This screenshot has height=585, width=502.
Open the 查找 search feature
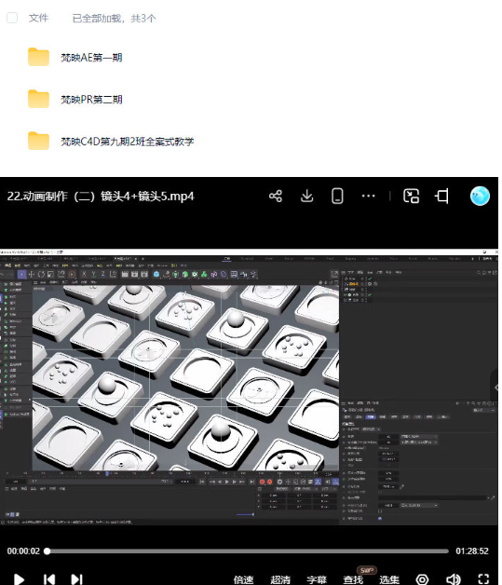[x=353, y=579]
